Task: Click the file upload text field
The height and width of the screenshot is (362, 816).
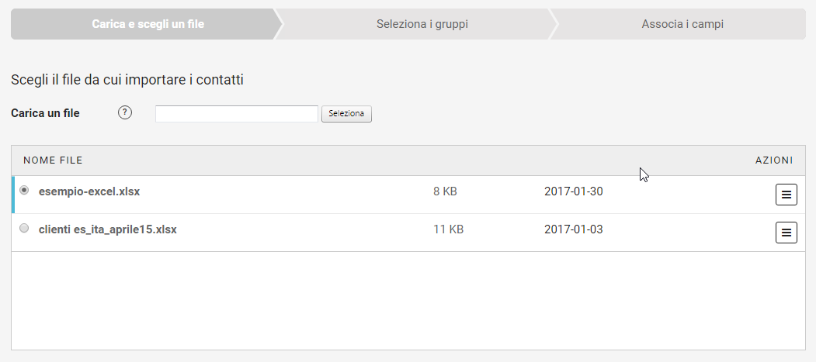Action: pos(237,114)
